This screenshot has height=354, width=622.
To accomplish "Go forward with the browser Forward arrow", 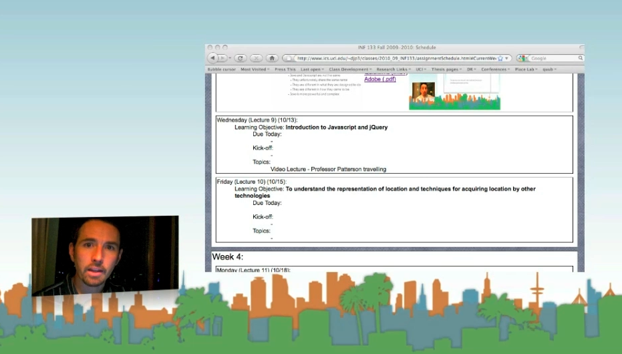I will [222, 58].
